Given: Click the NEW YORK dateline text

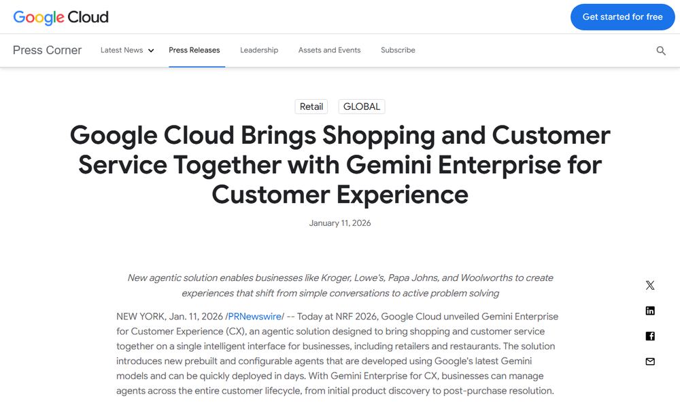Looking at the screenshot, I should [141, 316].
